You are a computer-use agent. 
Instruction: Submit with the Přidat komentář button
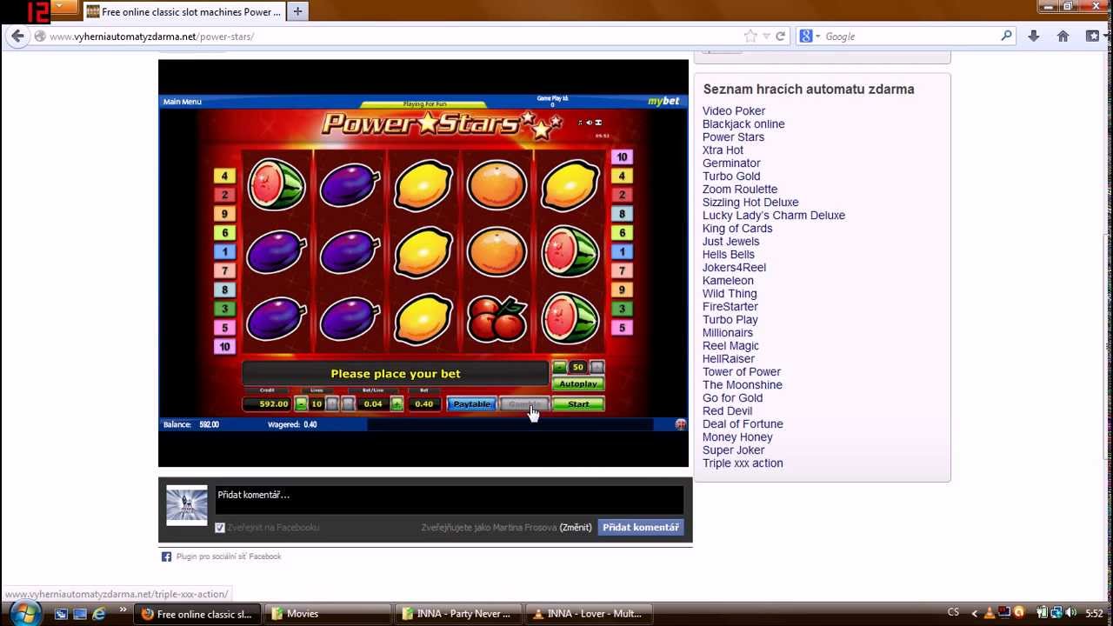point(641,528)
